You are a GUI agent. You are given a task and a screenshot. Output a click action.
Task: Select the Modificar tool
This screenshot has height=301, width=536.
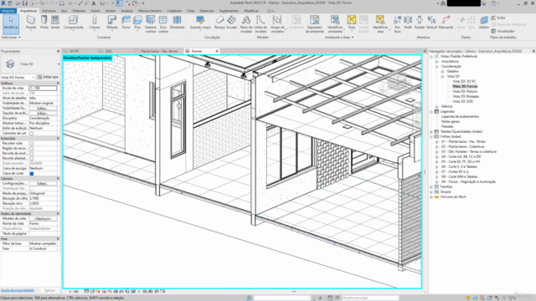click(x=11, y=24)
